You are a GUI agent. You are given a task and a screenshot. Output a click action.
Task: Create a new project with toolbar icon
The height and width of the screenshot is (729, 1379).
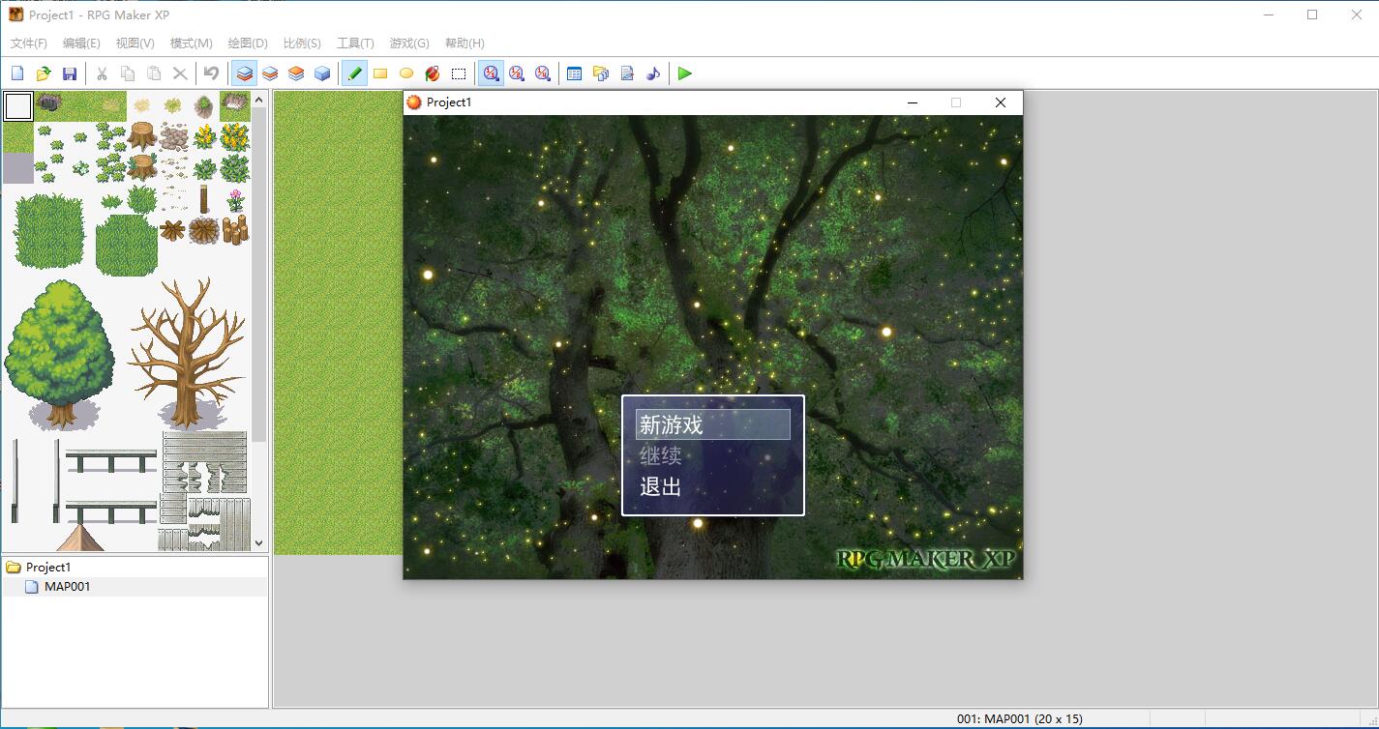point(16,73)
